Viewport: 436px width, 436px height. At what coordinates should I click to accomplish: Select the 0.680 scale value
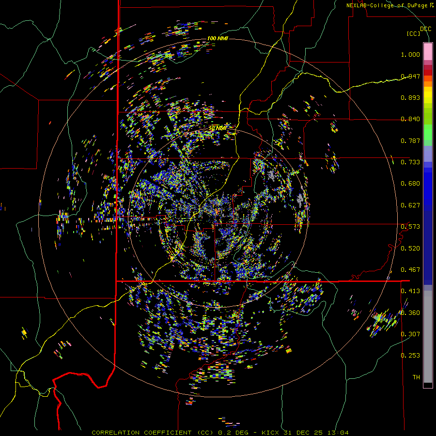[x=410, y=184]
